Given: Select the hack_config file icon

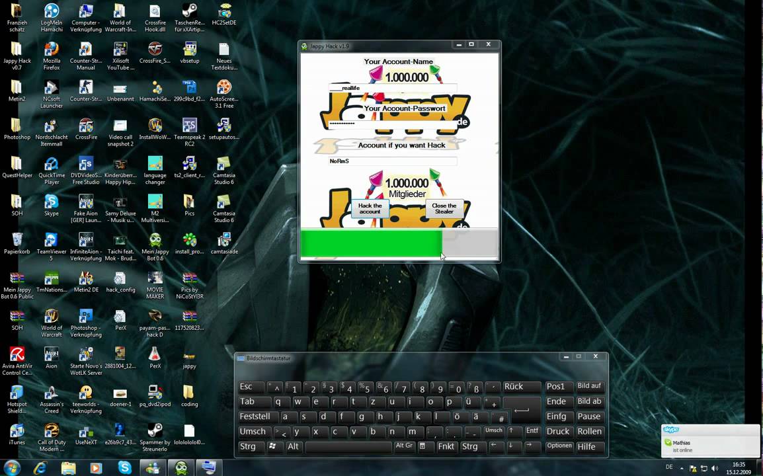Looking at the screenshot, I should 120,282.
